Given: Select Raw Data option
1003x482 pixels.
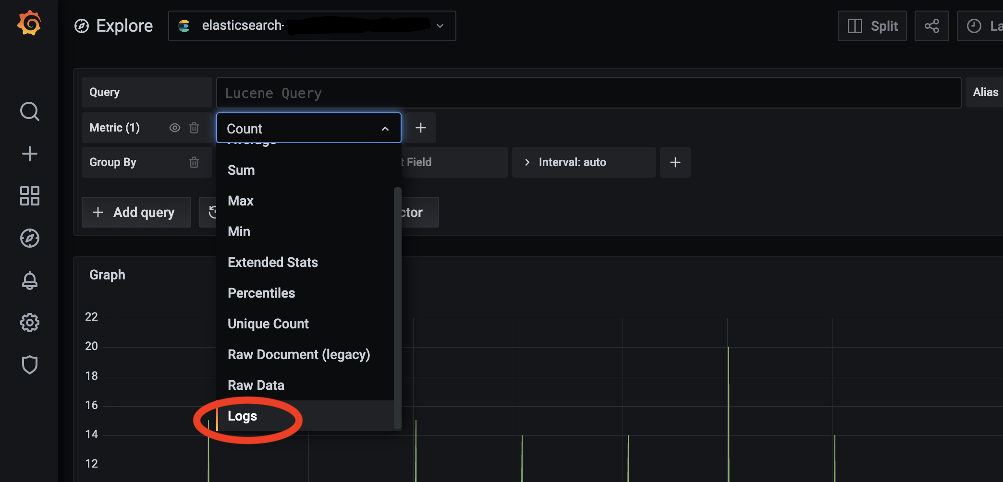Looking at the screenshot, I should (x=305, y=385).
